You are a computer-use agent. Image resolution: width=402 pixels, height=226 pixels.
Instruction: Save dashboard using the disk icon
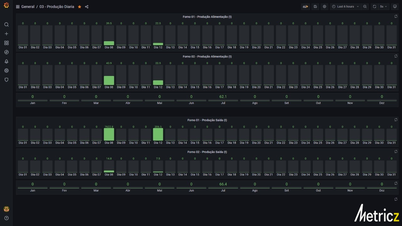pyautogui.click(x=315, y=7)
